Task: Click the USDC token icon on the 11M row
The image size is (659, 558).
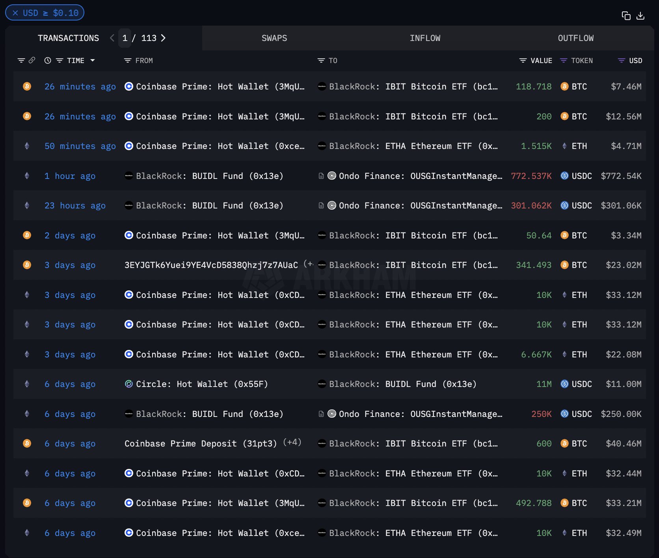Action: click(x=564, y=384)
